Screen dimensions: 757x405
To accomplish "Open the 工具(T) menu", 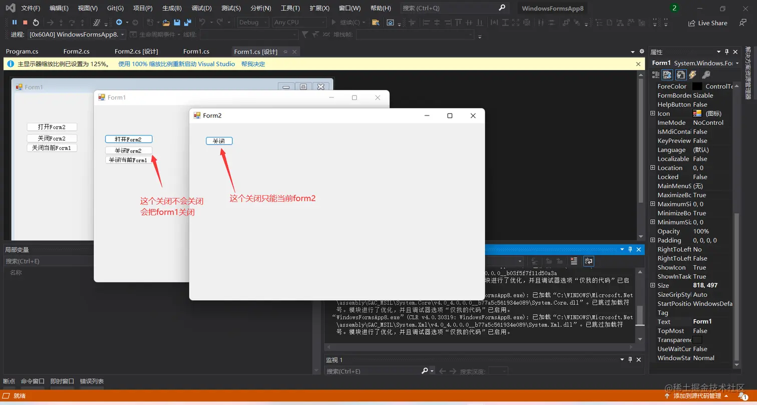I will 290,8.
